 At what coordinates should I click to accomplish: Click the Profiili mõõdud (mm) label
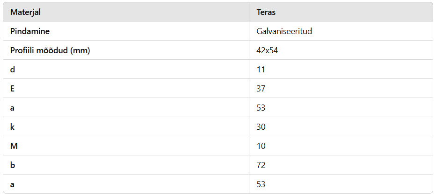pyautogui.click(x=50, y=50)
